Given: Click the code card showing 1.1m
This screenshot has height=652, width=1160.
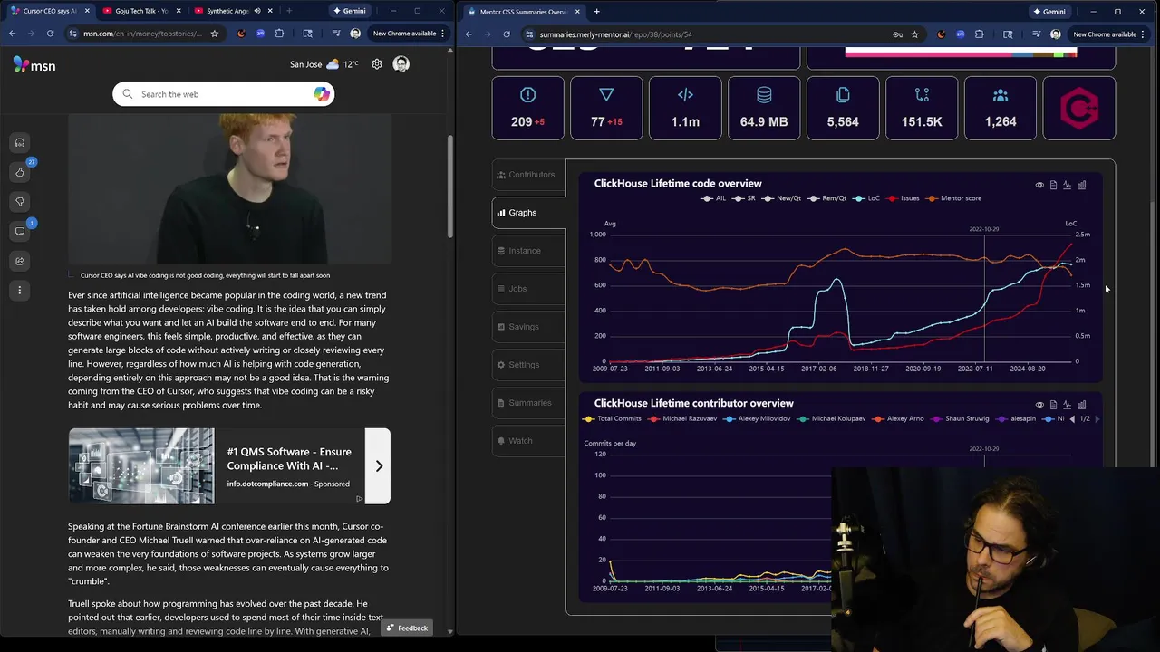Looking at the screenshot, I should click(685, 109).
